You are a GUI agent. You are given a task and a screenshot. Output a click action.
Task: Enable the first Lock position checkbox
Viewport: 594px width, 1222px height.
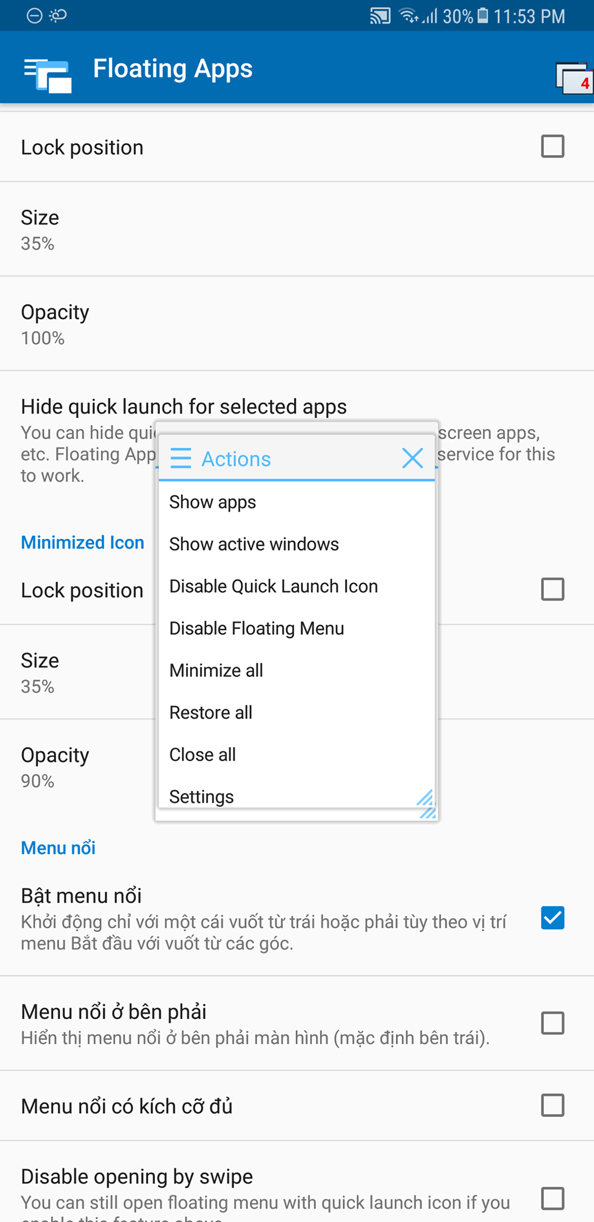pos(552,146)
